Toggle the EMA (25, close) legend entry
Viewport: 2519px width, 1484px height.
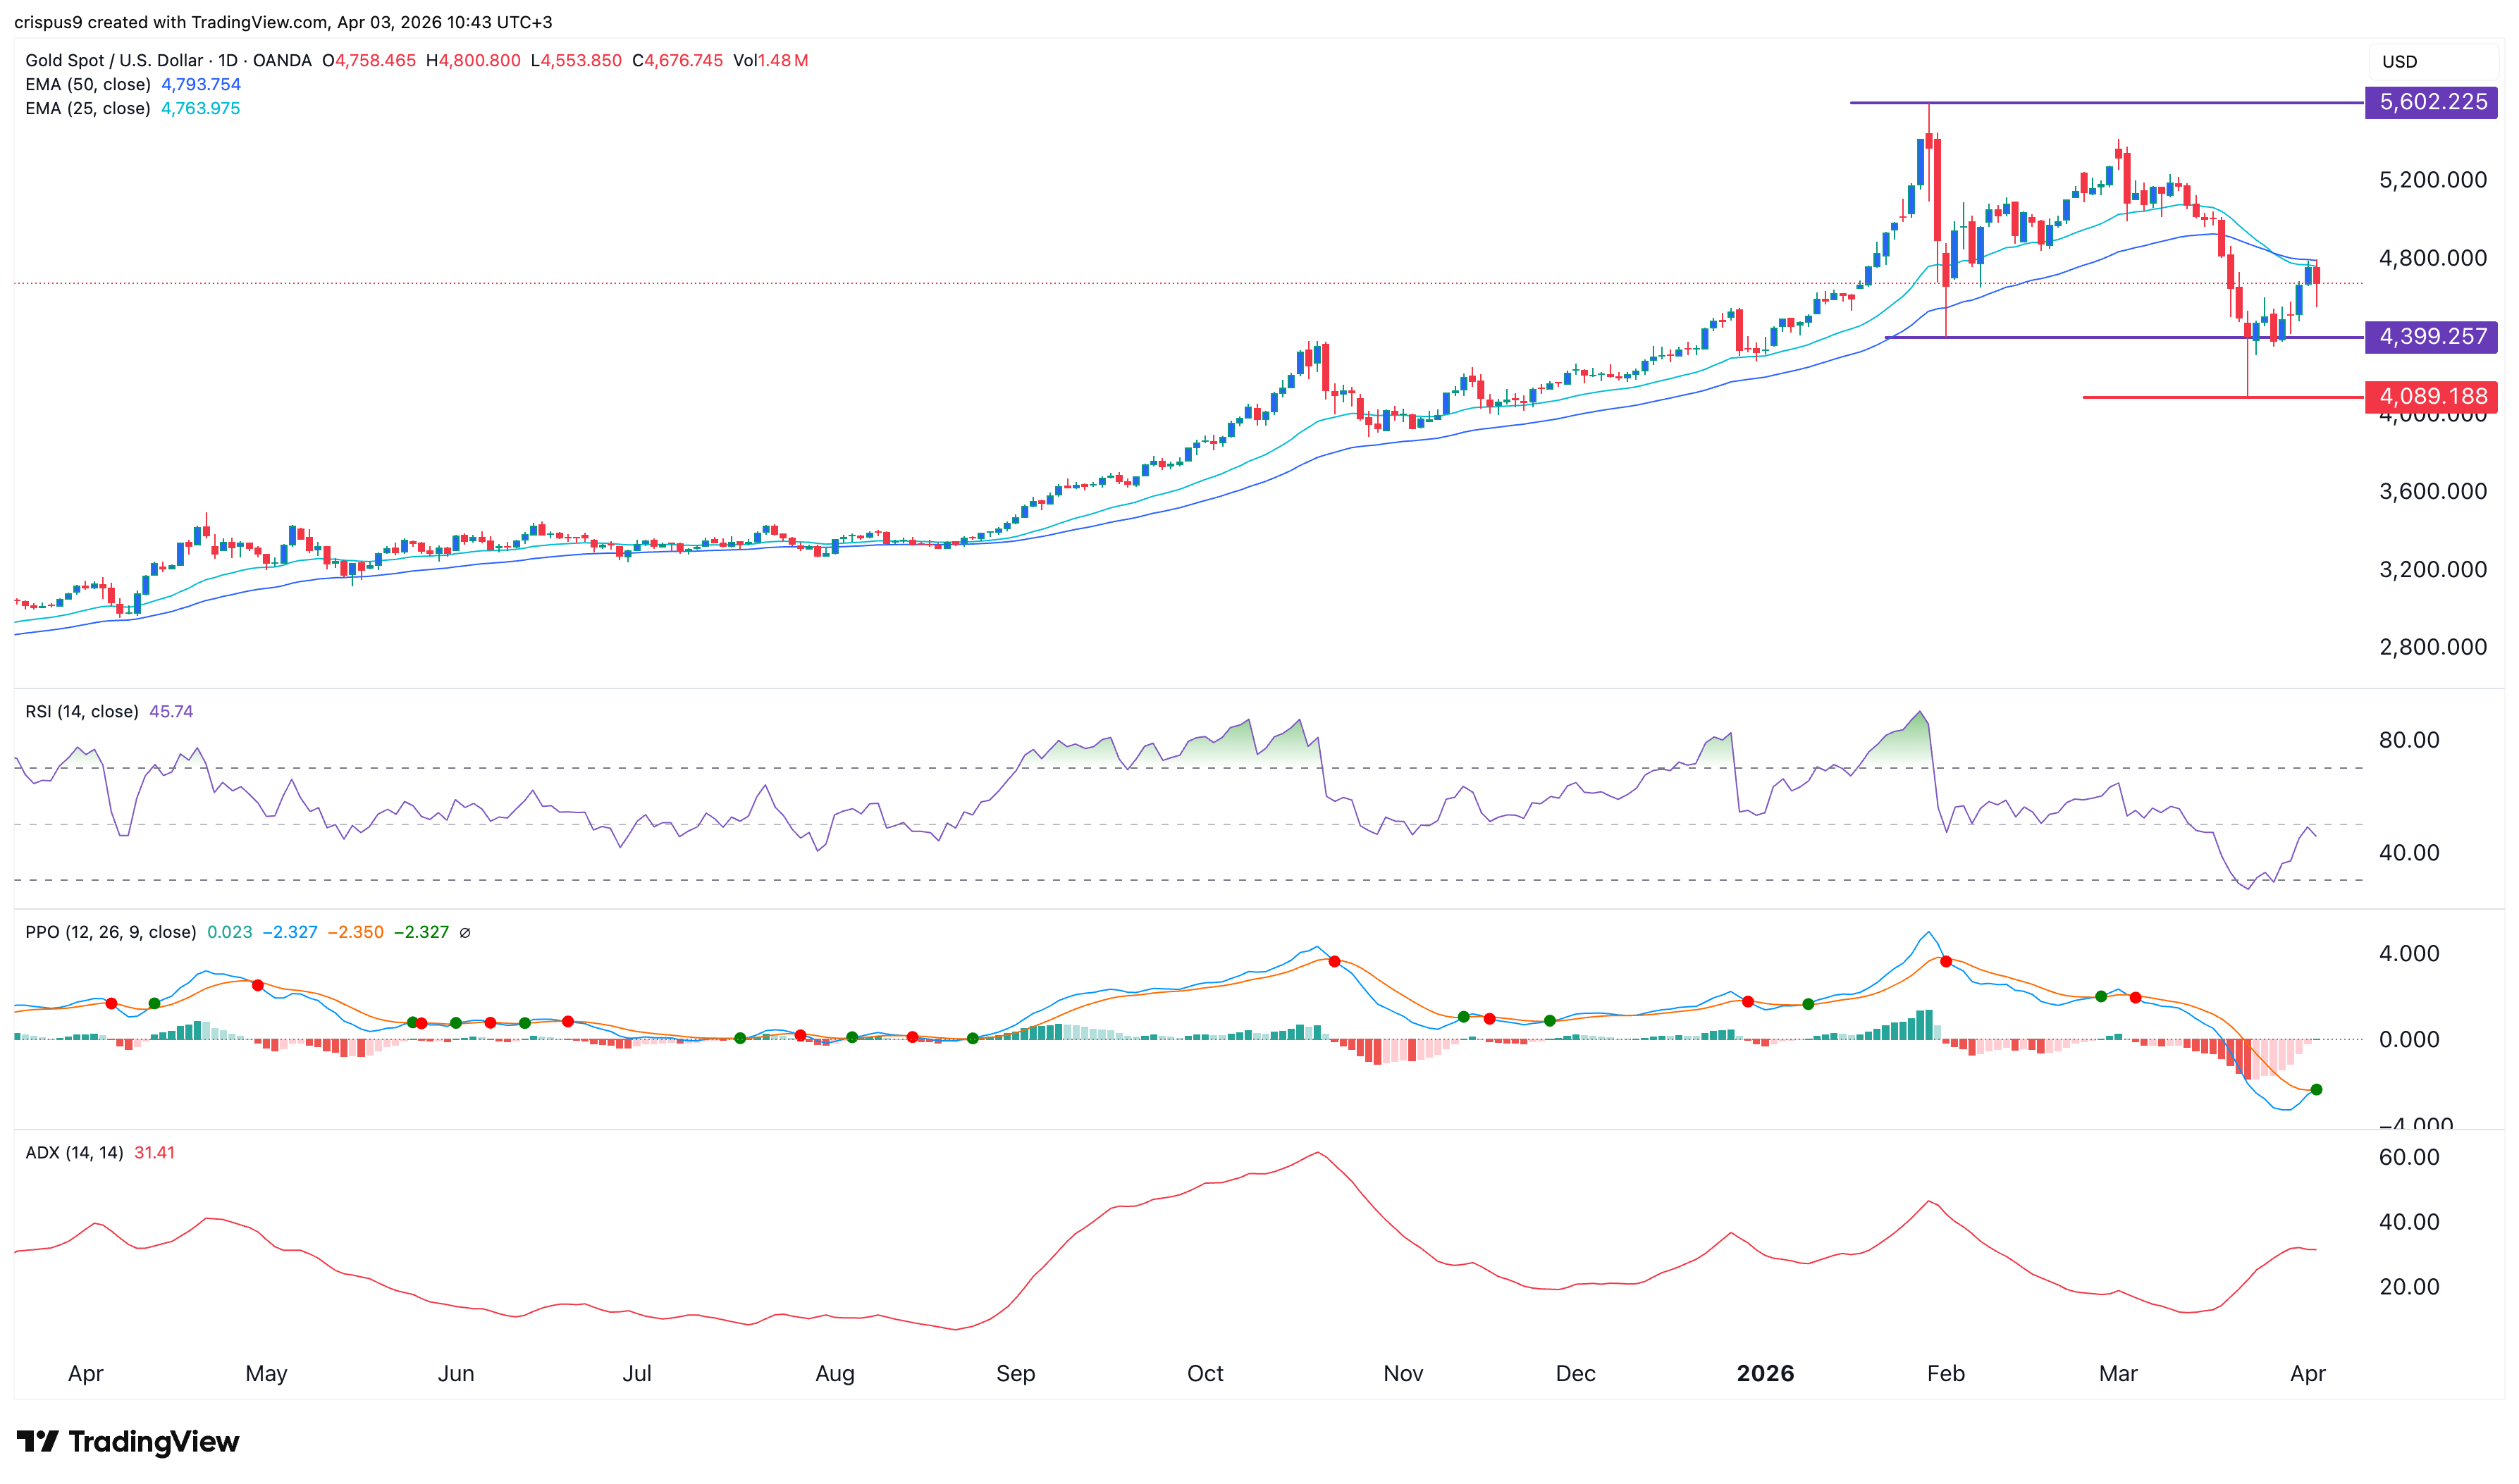(88, 108)
